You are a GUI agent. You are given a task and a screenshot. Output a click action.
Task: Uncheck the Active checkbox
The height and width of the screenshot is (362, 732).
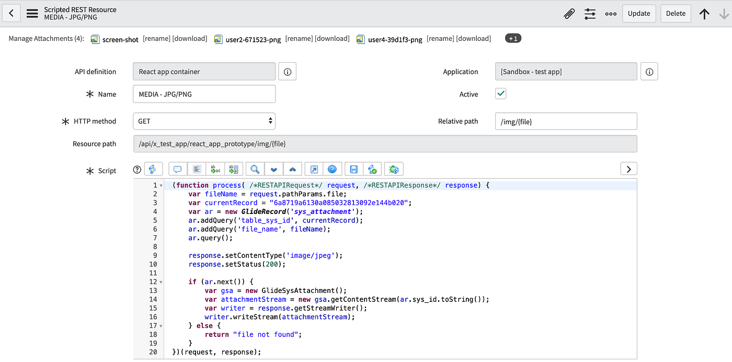(500, 94)
